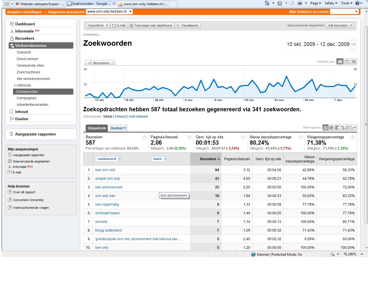
Task: Click the Read Mail icon
Action: point(292,3)
